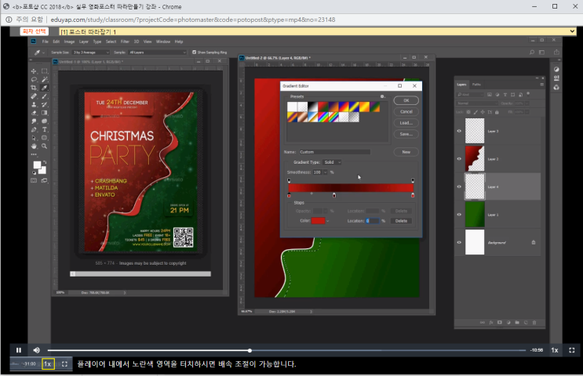The height and width of the screenshot is (376, 583).
Task: Open Gradient Type Solid dropdown
Action: (332, 162)
